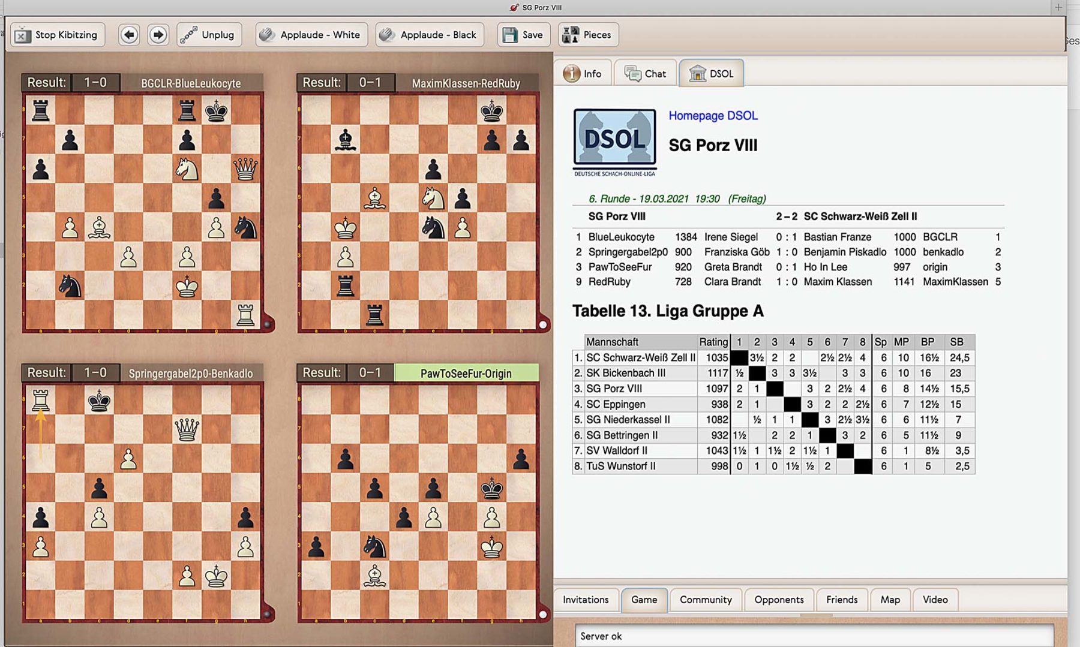Select the DSOL tab
Image resolution: width=1080 pixels, height=647 pixels.
(x=712, y=74)
